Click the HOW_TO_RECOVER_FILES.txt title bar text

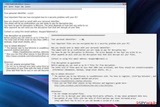[x=18, y=4]
